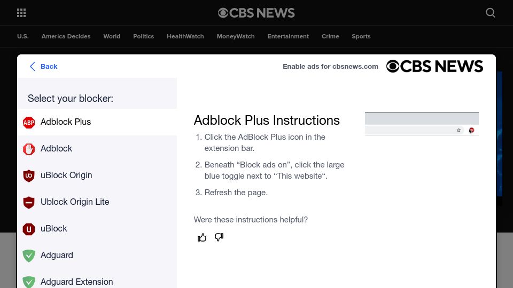513x288 pixels.
Task: Click the Adblock Plus ABP icon
Action: click(x=29, y=123)
